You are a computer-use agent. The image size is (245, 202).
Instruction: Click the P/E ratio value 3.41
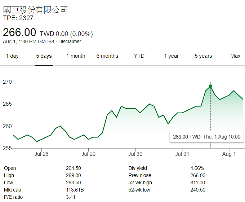(x=71, y=197)
